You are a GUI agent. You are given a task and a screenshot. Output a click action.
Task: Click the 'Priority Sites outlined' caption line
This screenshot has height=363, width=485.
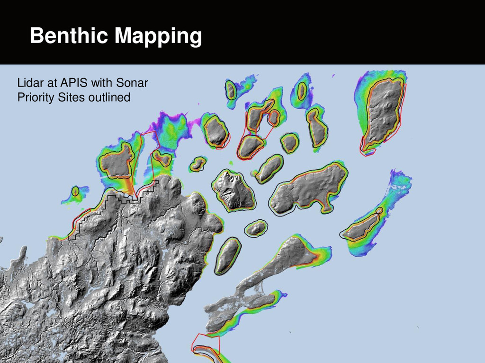tap(73, 97)
